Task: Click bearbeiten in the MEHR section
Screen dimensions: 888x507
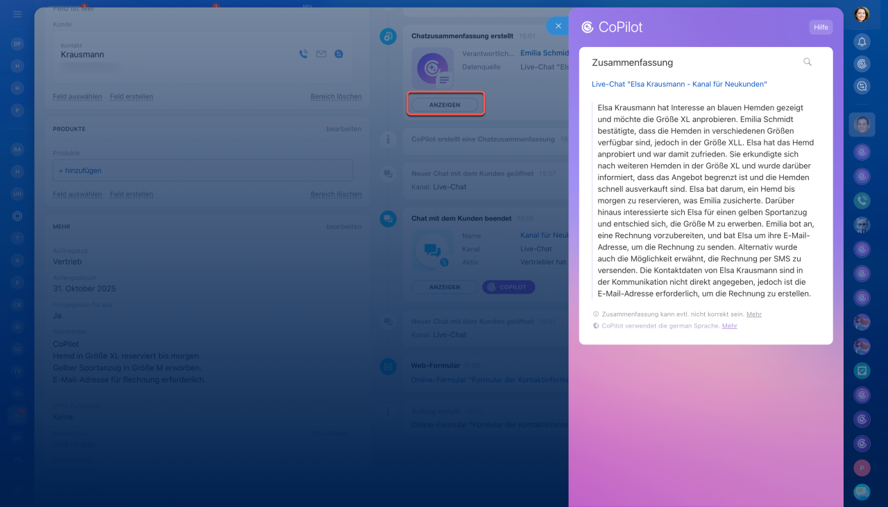Action: click(344, 226)
